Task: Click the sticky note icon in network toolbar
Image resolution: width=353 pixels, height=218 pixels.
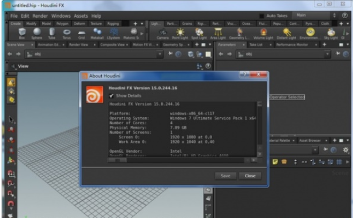Action: point(275,162)
